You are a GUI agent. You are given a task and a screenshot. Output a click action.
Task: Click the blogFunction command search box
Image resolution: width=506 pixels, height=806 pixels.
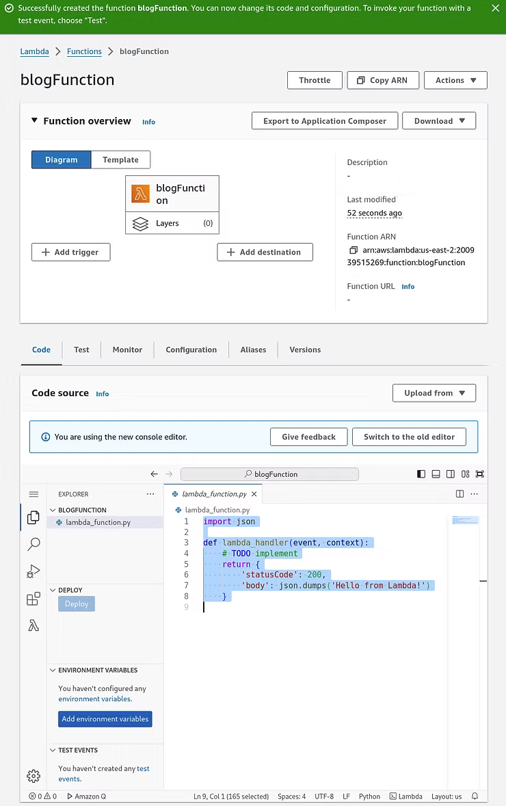coord(269,474)
